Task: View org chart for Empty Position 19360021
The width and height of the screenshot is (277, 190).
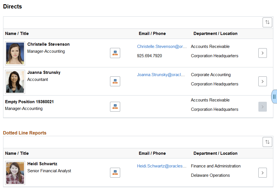Action: pos(115,107)
